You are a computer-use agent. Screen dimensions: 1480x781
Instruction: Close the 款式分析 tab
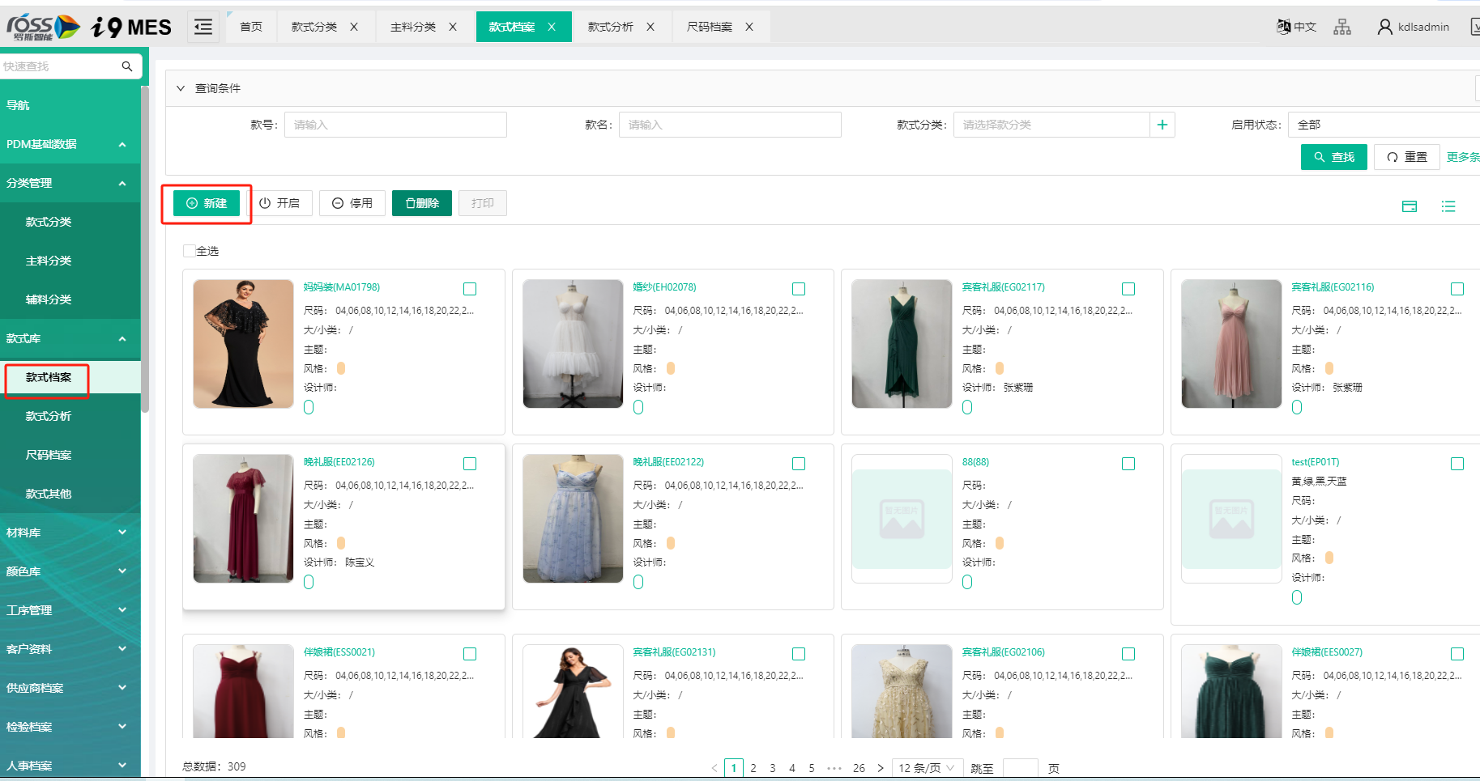click(650, 27)
